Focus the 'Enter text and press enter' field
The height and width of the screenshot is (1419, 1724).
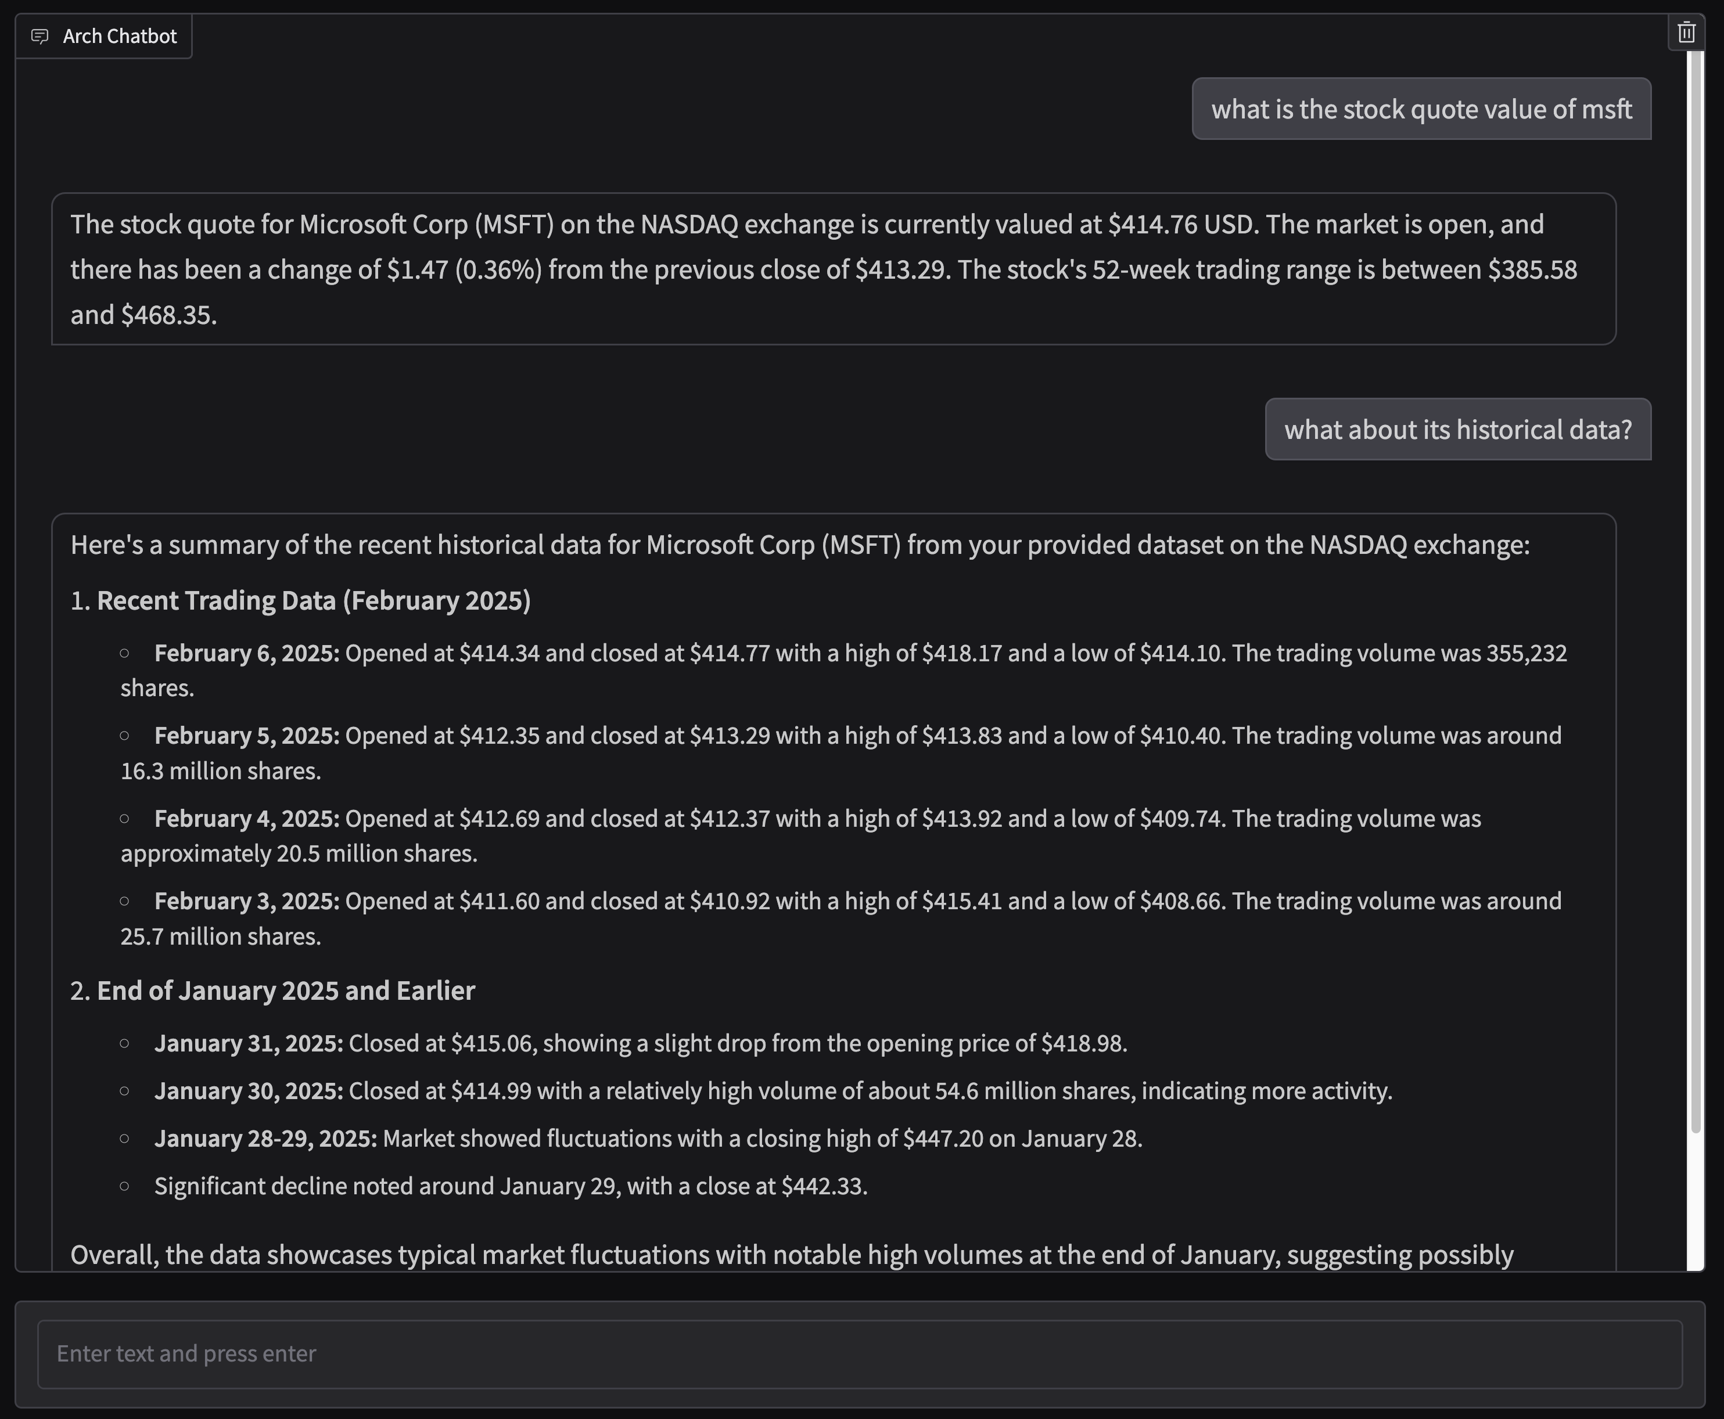(859, 1353)
